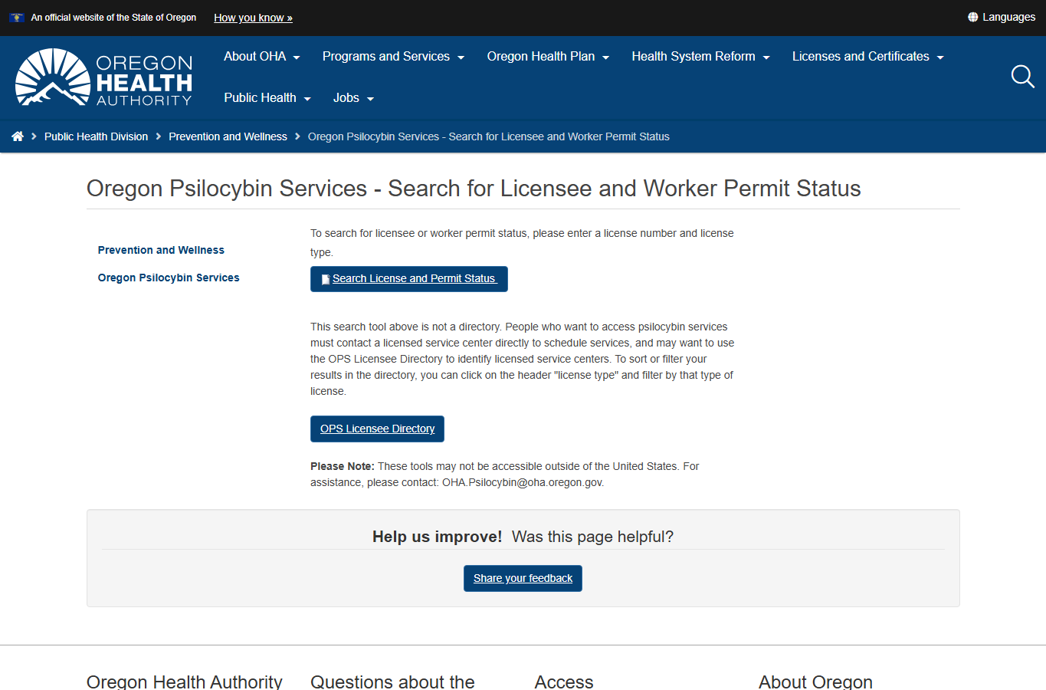Open the site search magnifier icon
Screen dimensions: 1046x690
1022,77
